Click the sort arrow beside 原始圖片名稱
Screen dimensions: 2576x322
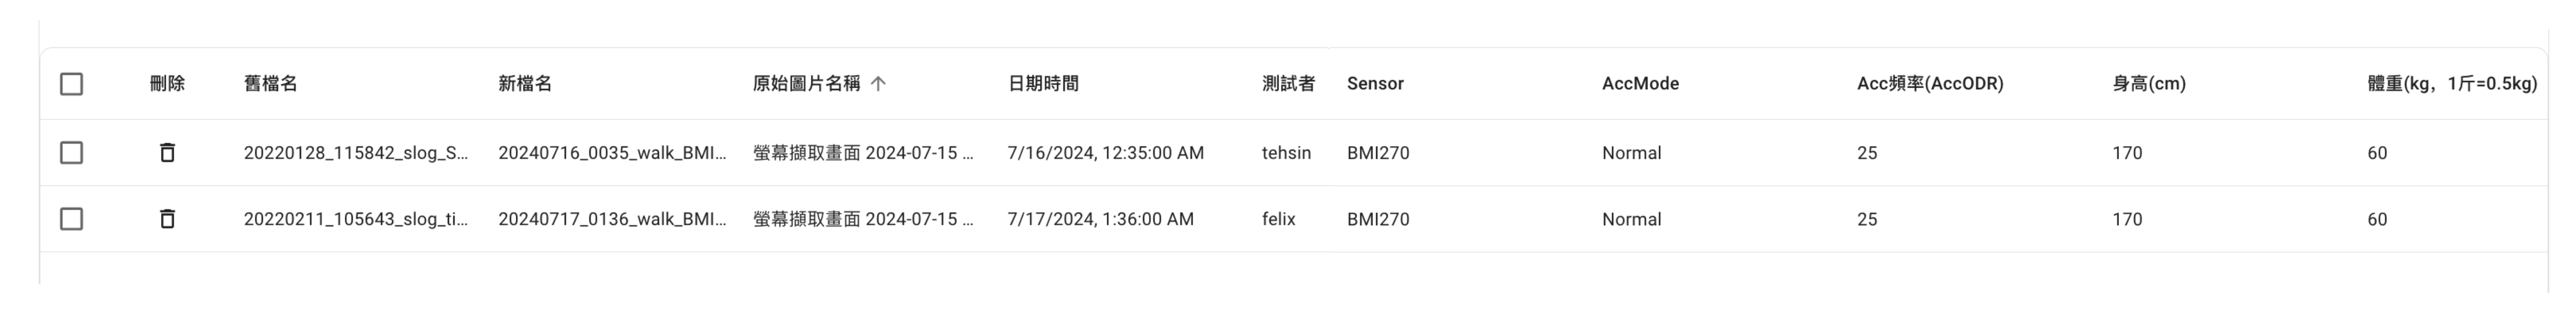click(x=878, y=84)
